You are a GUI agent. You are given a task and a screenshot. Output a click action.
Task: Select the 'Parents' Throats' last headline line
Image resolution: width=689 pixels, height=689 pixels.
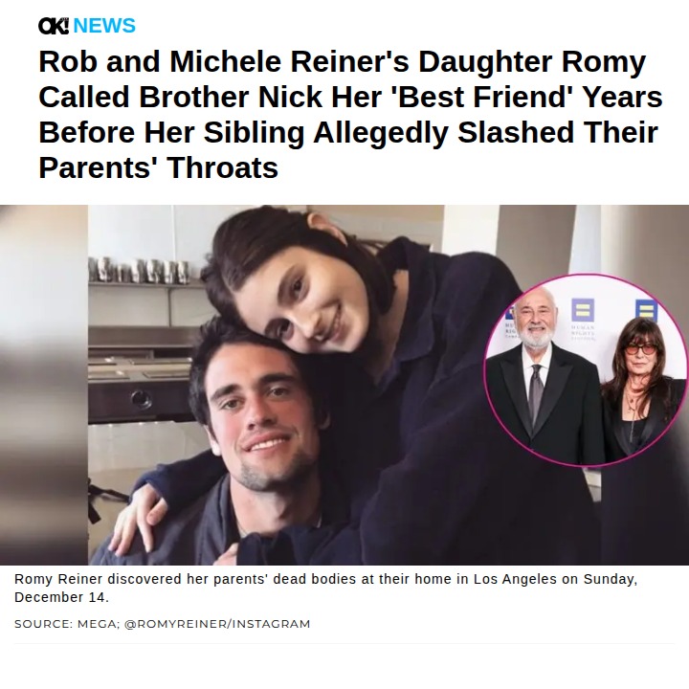click(x=158, y=167)
